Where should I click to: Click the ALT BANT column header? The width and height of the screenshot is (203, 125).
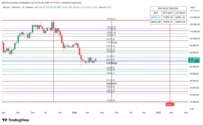coord(180,13)
